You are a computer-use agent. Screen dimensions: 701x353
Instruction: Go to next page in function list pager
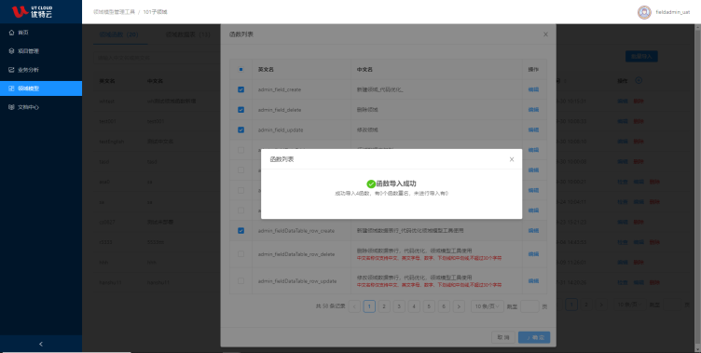459,306
